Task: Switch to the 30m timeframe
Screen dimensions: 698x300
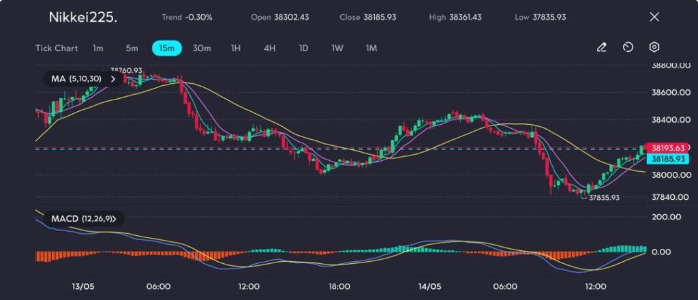Action: pos(202,48)
